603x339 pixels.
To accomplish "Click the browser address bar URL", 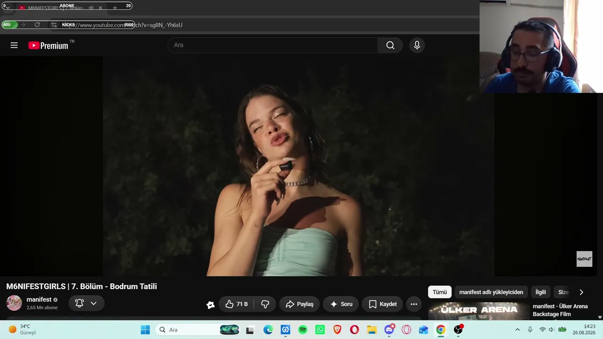I will click(x=122, y=25).
